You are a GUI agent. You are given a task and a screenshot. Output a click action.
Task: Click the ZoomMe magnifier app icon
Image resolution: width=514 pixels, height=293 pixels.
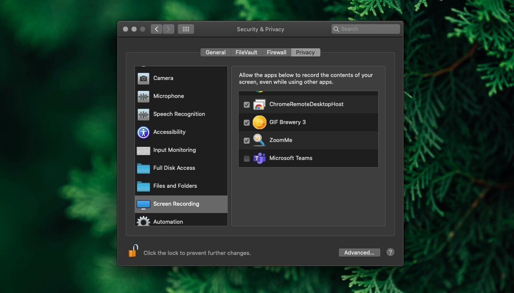259,140
